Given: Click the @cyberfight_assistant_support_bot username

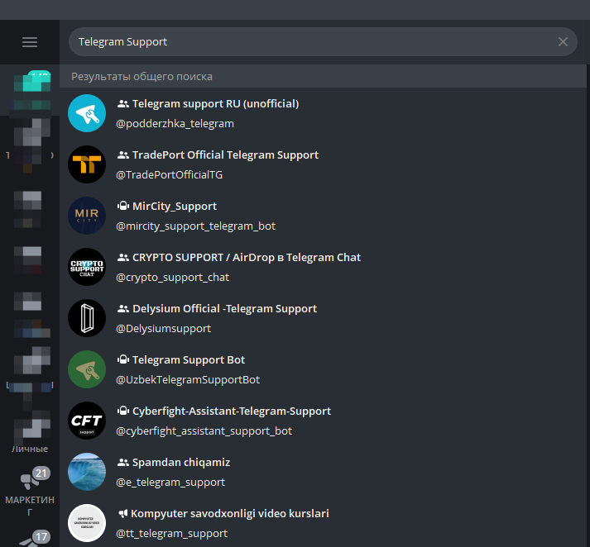Looking at the screenshot, I should click(204, 431).
